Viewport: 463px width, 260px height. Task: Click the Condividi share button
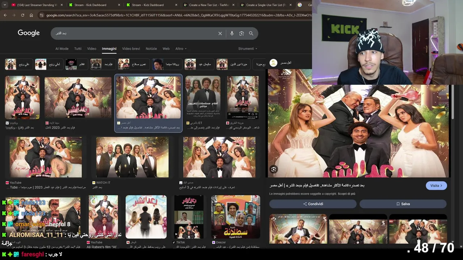coord(313,204)
